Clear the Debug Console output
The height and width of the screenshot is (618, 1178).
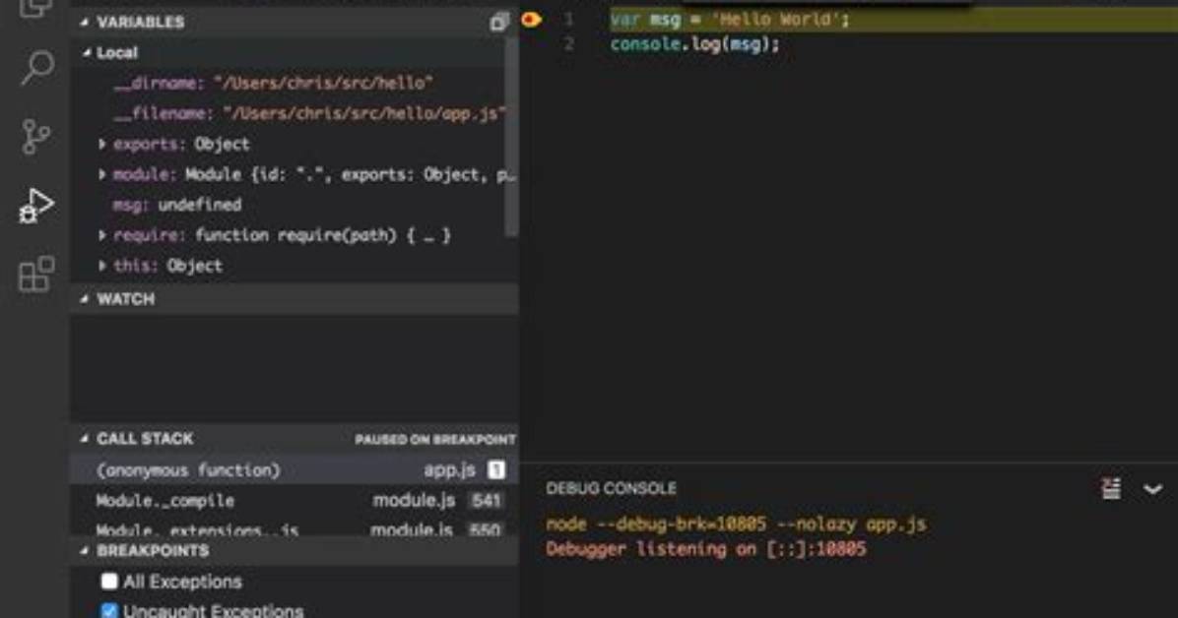point(1111,489)
